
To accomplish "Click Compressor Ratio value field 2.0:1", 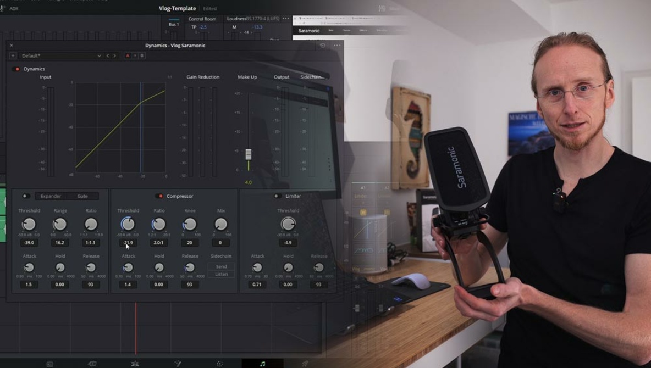I will point(158,243).
